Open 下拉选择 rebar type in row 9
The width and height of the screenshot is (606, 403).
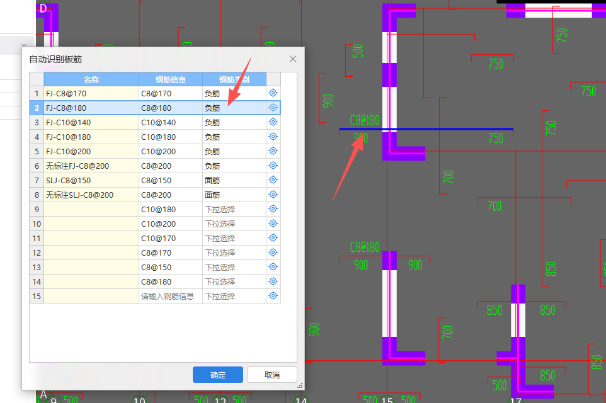click(234, 210)
